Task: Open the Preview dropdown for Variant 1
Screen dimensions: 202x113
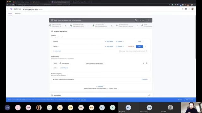Action: tap(120, 46)
